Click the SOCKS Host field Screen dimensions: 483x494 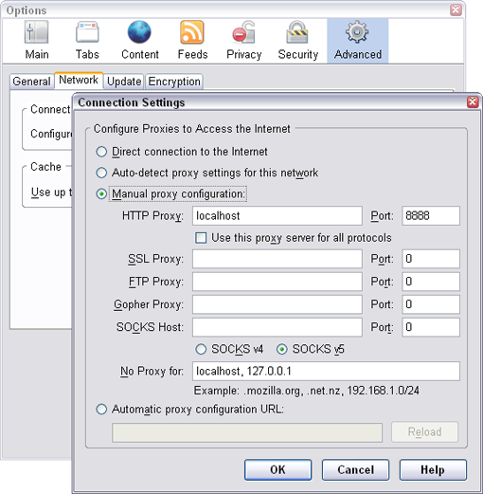pyautogui.click(x=277, y=327)
